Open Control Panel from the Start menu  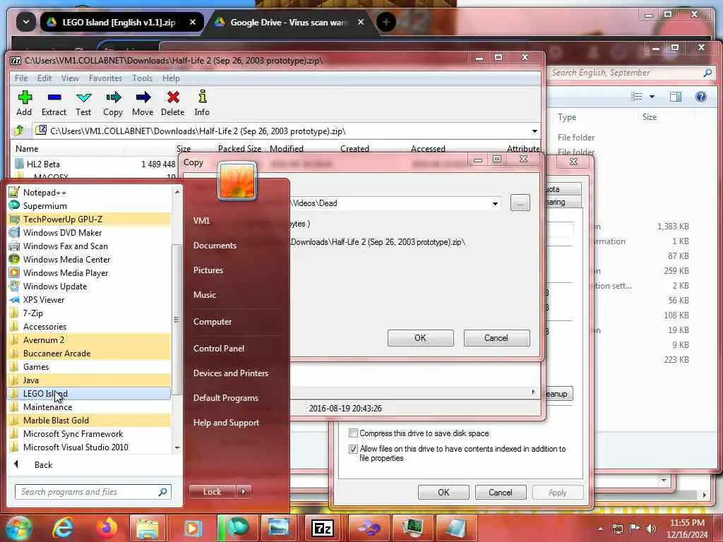click(219, 349)
